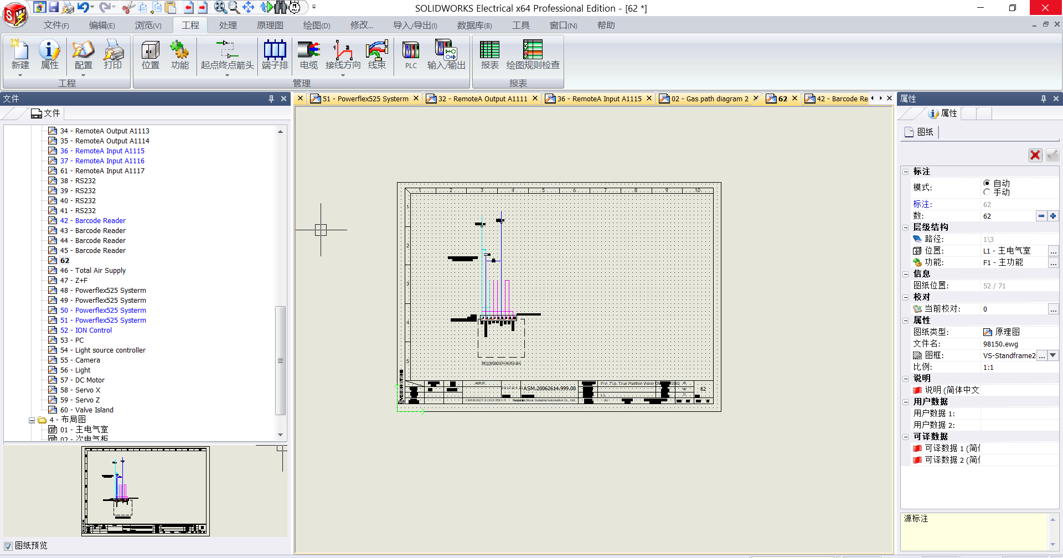Go to next drawing with red right arrow
The height and width of the screenshot is (558, 1063).
pyautogui.click(x=203, y=7)
